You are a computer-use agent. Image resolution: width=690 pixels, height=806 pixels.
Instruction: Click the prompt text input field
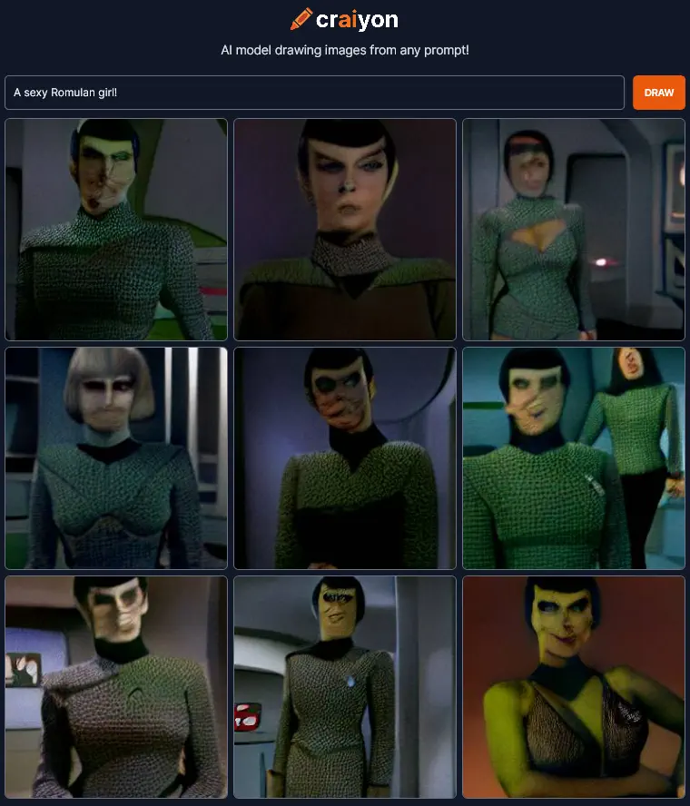(315, 93)
